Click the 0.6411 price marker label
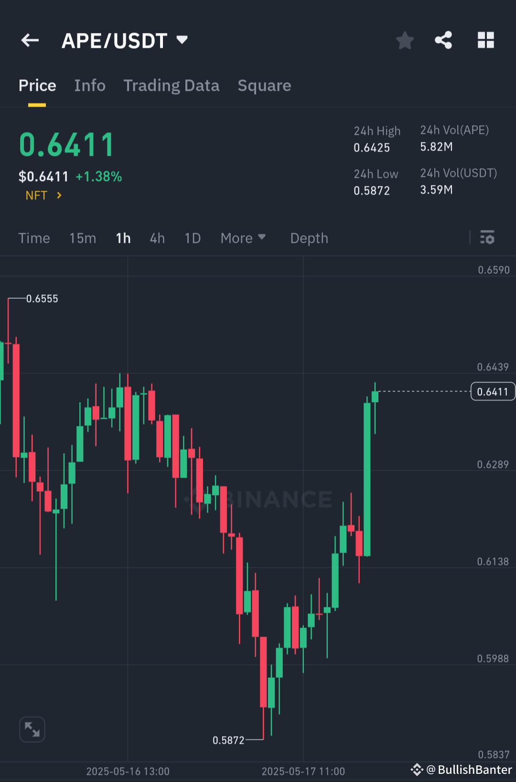This screenshot has width=516, height=782. point(493,391)
